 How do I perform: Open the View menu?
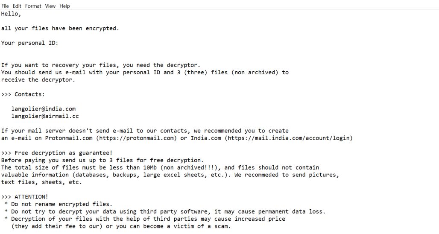(x=50, y=6)
